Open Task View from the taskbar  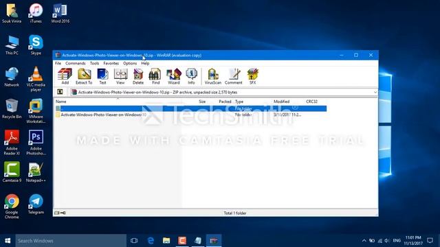pyautogui.click(x=134, y=241)
